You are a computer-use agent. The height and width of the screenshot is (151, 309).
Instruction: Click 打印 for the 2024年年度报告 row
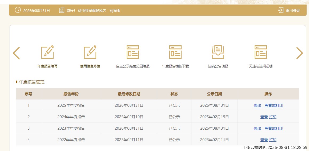pyautogui.click(x=272, y=117)
